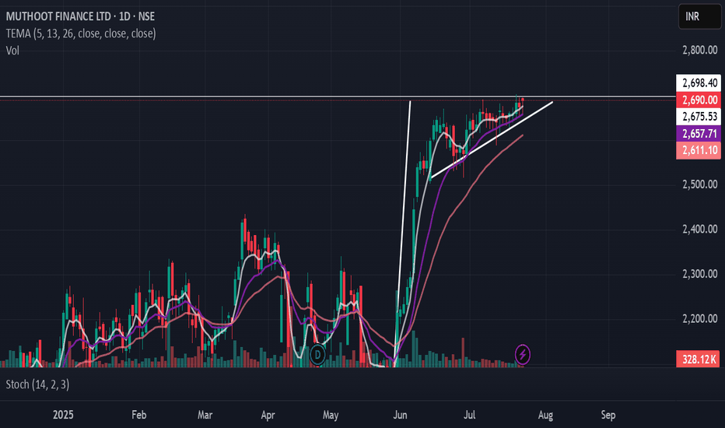Click the 2,800.00 price axis label
The width and height of the screenshot is (725, 428).
pos(700,50)
